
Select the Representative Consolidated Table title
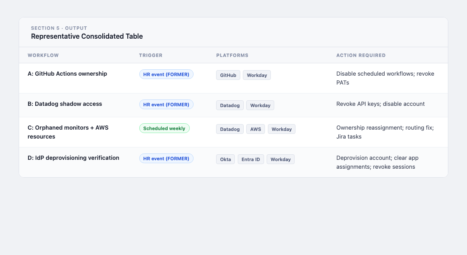(87, 37)
